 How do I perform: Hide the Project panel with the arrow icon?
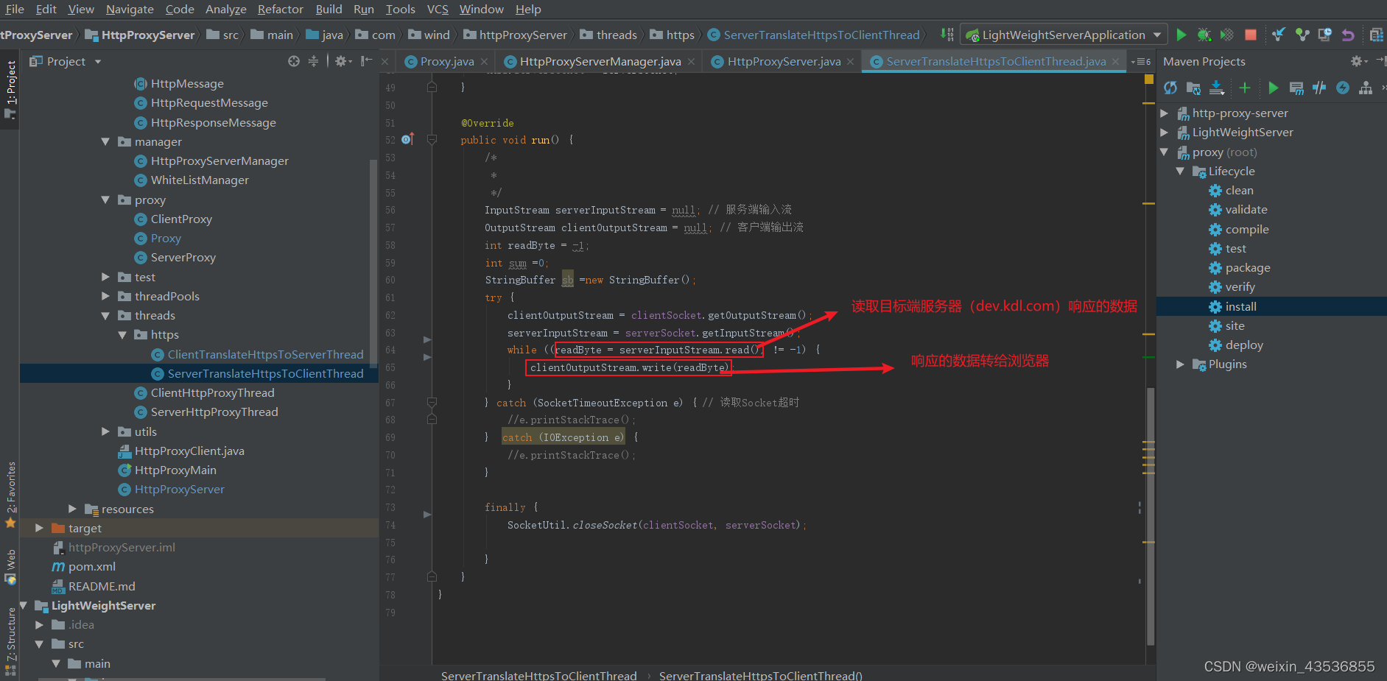click(x=366, y=61)
